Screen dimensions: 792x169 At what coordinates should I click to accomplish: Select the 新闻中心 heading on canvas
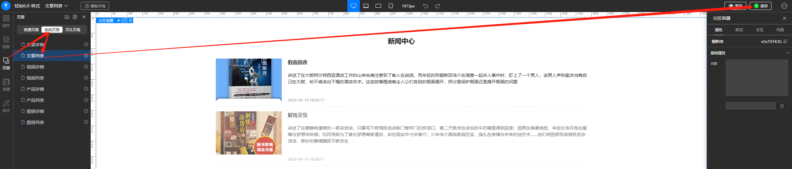(x=401, y=41)
